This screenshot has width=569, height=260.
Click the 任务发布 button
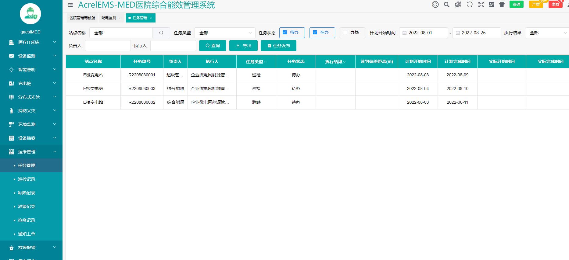click(x=278, y=46)
